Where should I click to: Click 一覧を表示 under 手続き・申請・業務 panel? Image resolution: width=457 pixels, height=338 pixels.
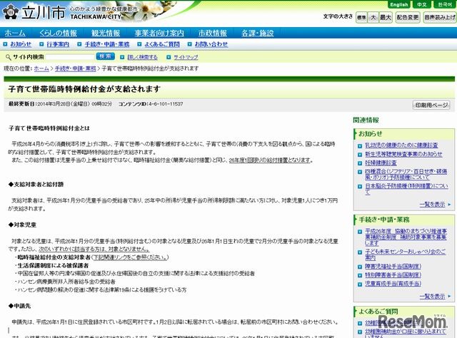click(x=433, y=297)
